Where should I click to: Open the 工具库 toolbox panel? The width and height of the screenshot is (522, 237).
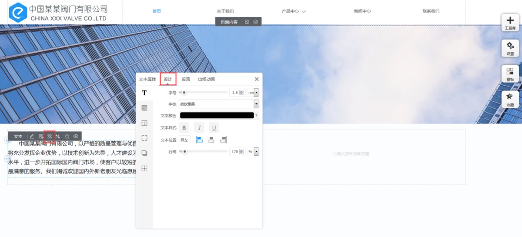pyautogui.click(x=510, y=23)
